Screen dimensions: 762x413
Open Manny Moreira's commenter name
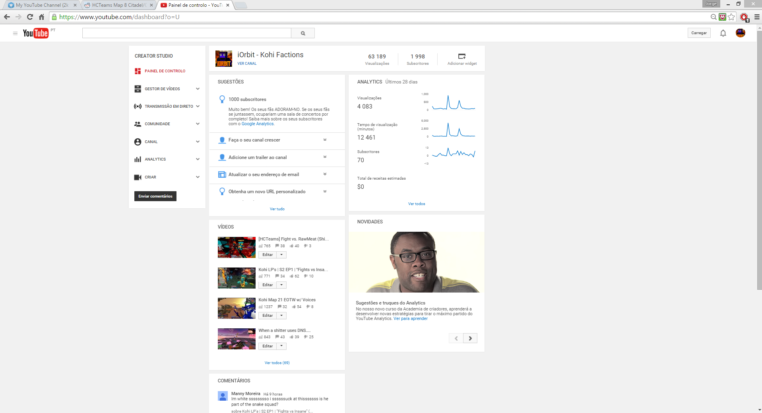pos(246,394)
